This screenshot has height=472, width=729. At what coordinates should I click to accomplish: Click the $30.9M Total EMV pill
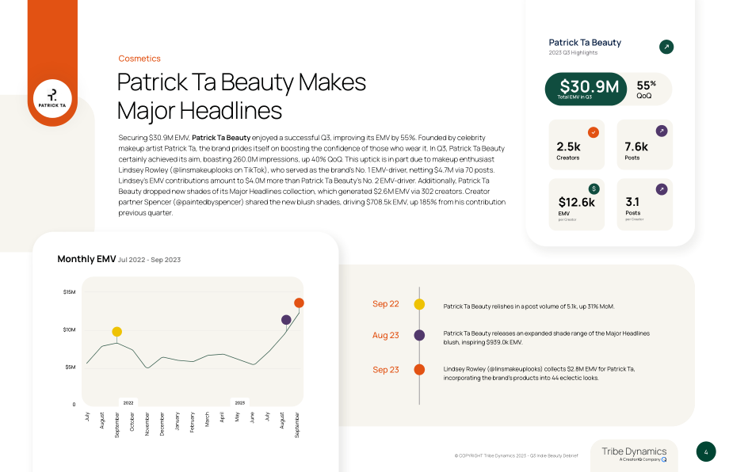click(x=586, y=89)
